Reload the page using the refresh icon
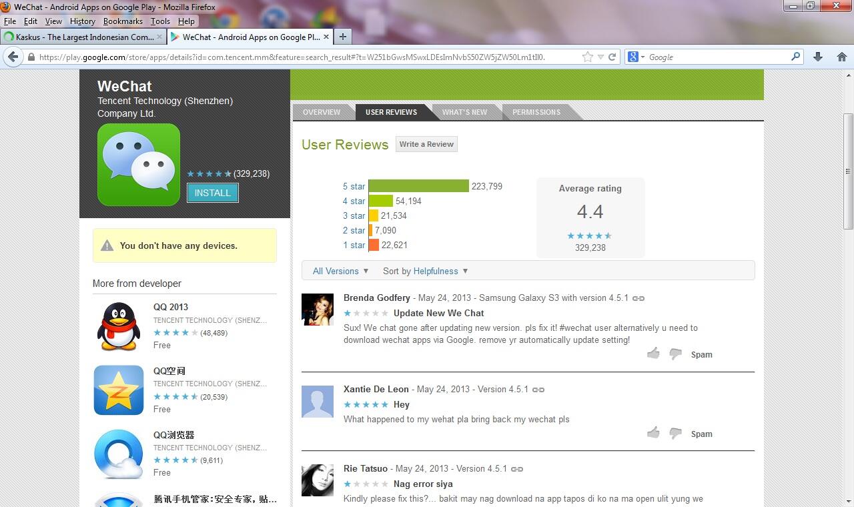 612,57
